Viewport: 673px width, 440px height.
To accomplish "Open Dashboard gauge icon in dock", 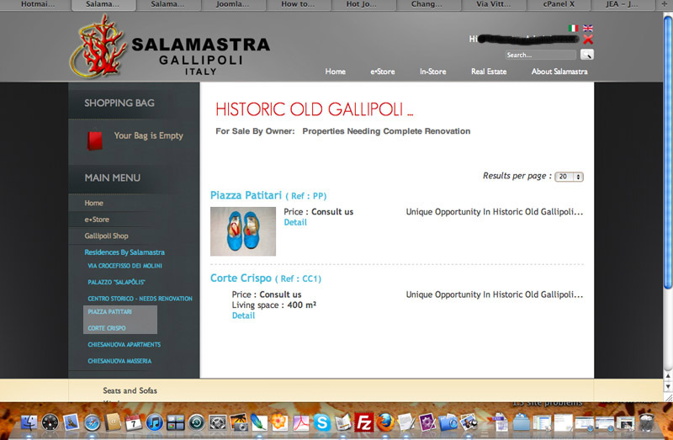I will pos(50,422).
